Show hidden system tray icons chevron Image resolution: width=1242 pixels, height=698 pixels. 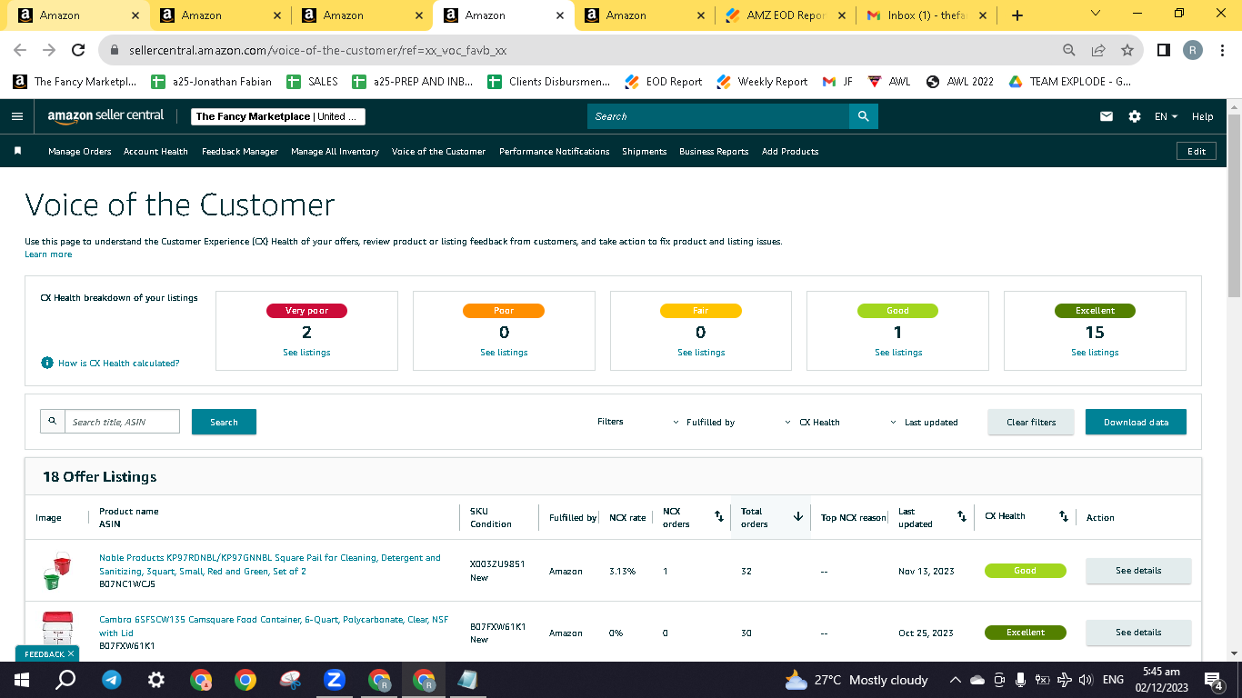click(x=955, y=680)
